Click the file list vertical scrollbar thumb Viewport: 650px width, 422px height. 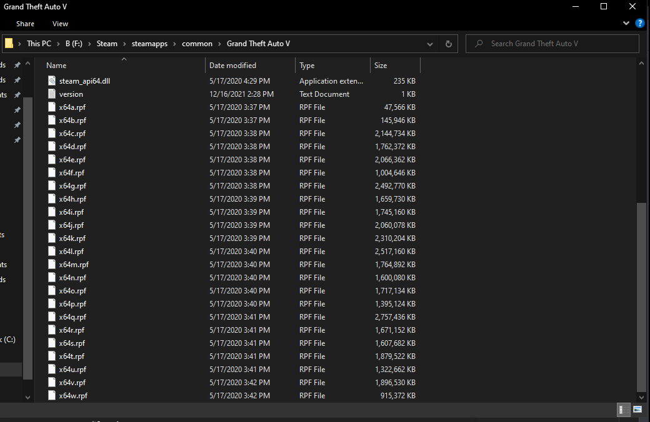tap(641, 297)
